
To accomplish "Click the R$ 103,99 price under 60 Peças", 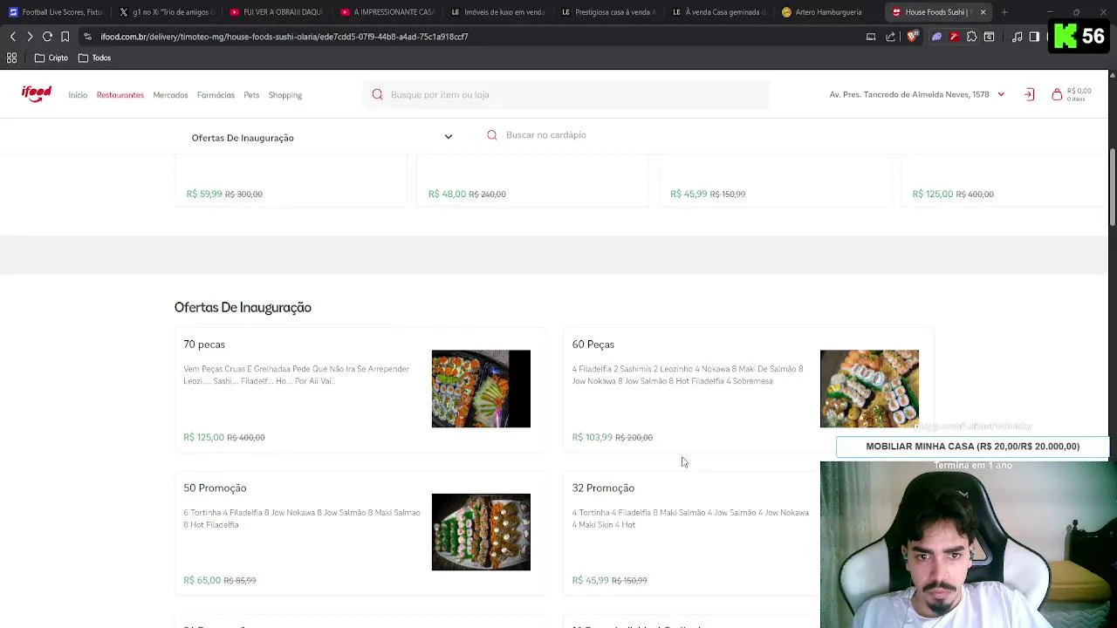I will tap(593, 437).
